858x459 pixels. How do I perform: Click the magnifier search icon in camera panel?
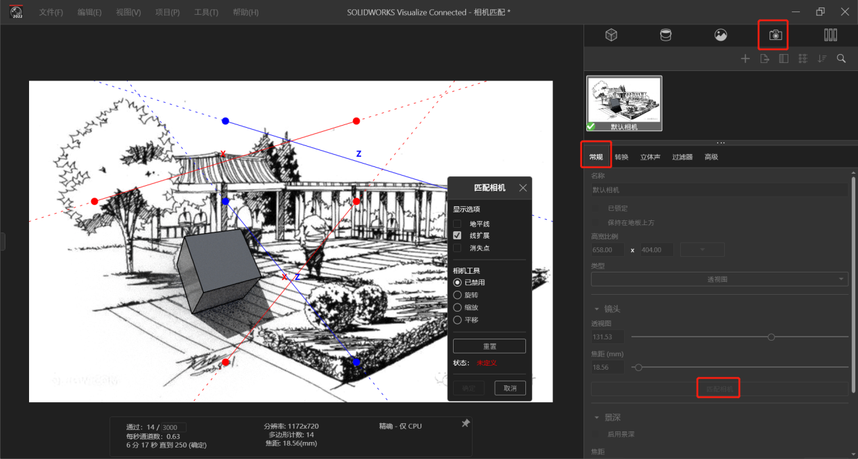click(841, 59)
